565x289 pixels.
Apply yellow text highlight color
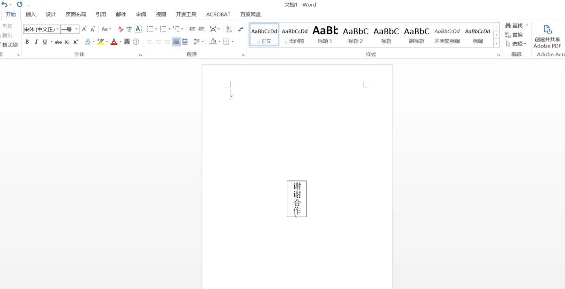pyautogui.click(x=100, y=41)
